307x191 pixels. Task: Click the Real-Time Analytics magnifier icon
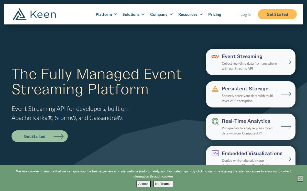click(215, 121)
